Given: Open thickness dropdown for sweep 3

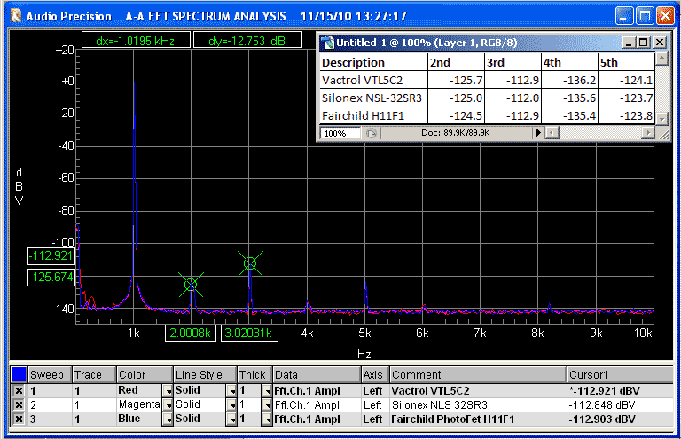Looking at the screenshot, I should pyautogui.click(x=267, y=419).
